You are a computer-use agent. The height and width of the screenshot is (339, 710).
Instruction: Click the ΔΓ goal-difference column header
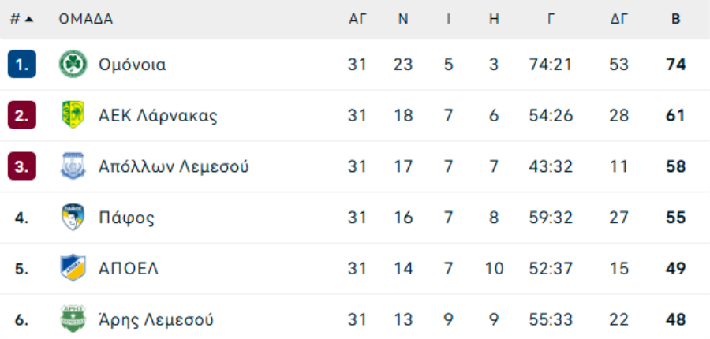pos(618,19)
